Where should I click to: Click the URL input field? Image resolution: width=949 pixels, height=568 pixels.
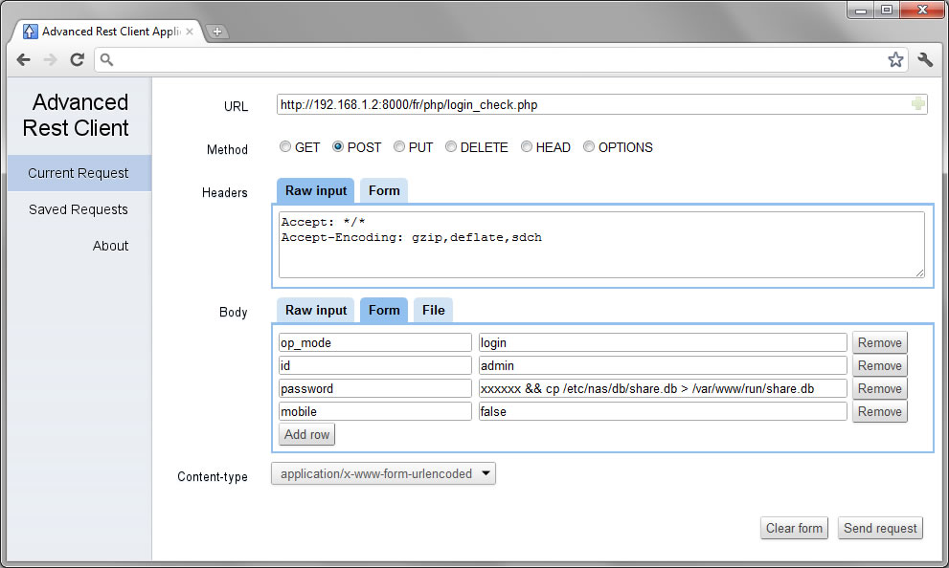602,104
